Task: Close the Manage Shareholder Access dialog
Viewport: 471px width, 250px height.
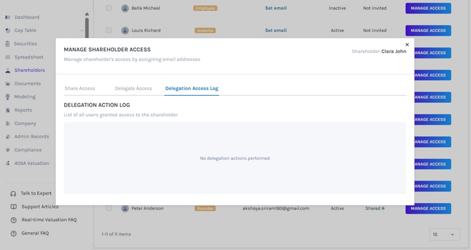Action: (407, 45)
